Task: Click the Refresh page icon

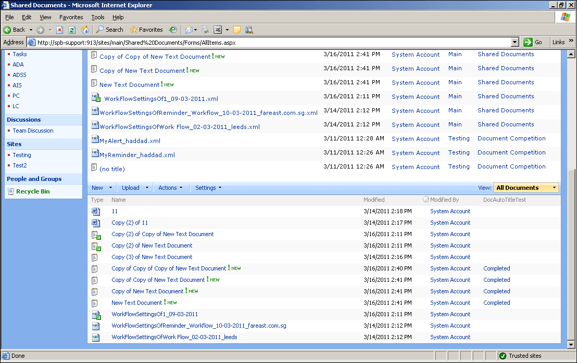Action: point(72,30)
